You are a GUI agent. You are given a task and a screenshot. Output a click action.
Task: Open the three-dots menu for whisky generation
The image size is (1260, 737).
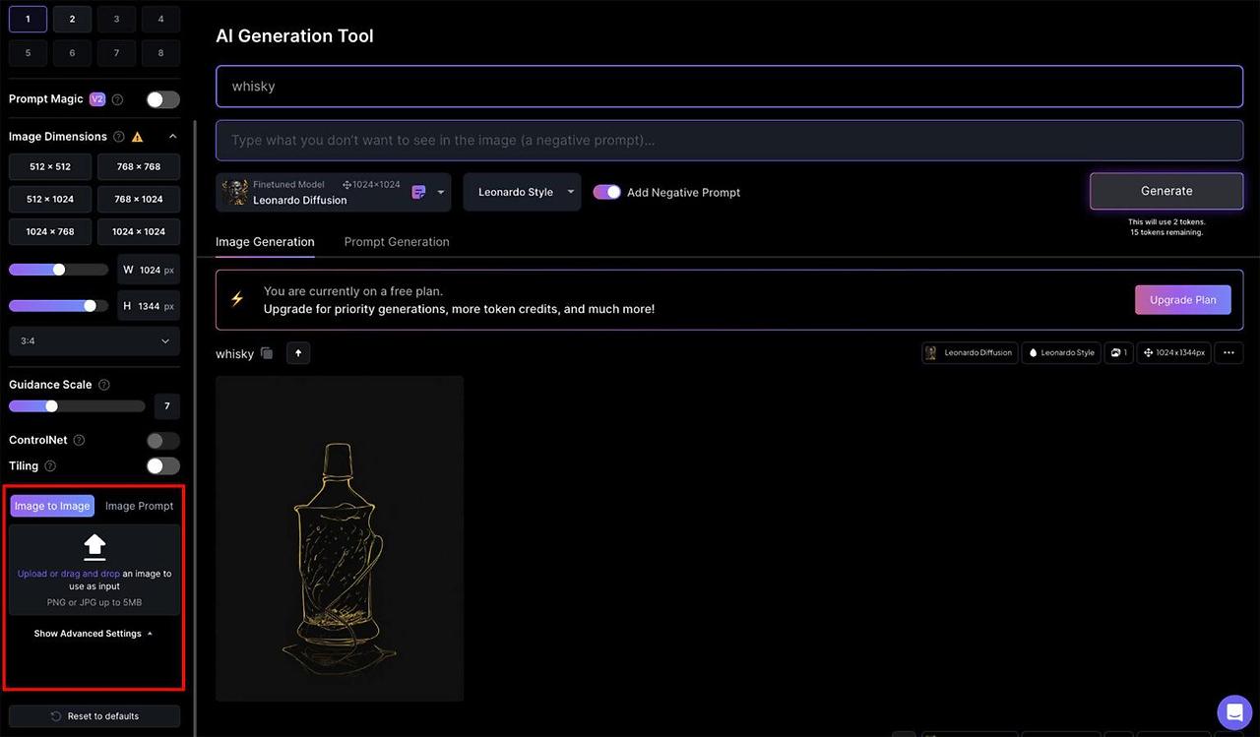1228,352
